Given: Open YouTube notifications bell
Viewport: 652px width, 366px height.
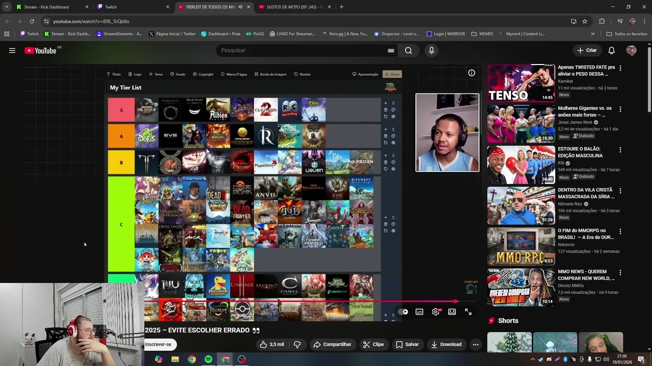Looking at the screenshot, I should [611, 50].
